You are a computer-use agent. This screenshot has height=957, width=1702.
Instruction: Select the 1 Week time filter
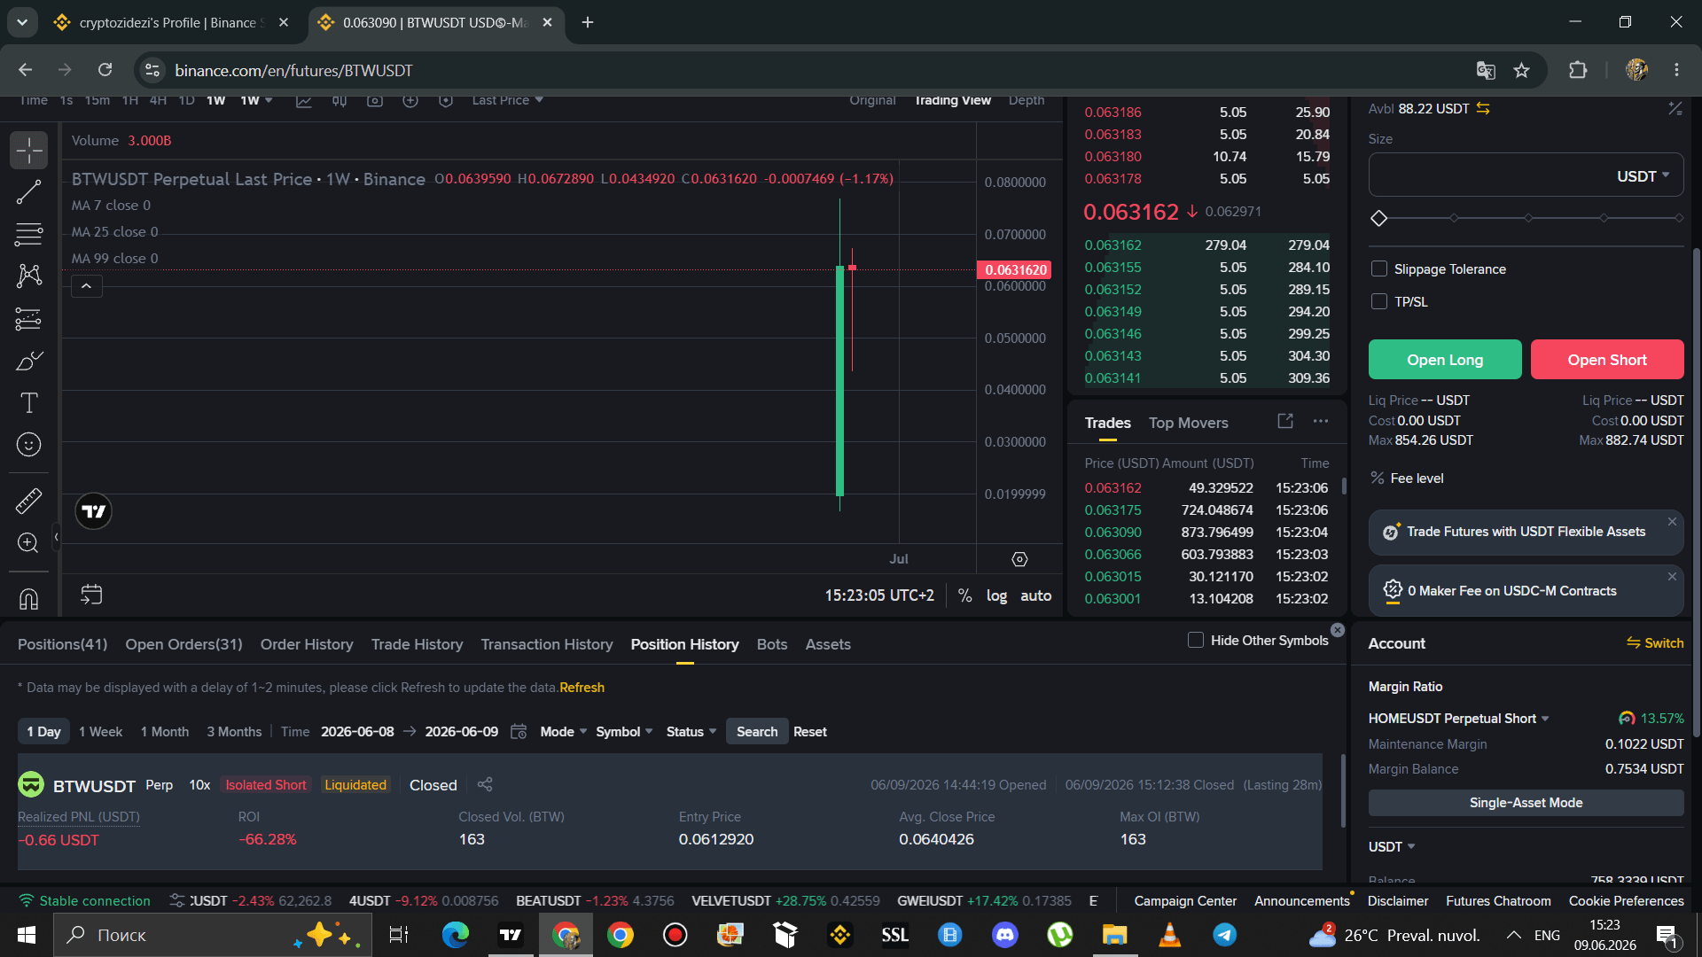100,731
